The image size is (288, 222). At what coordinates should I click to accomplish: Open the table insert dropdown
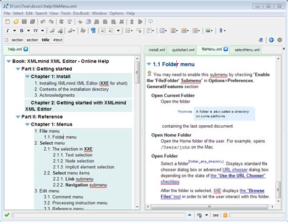tap(163, 30)
